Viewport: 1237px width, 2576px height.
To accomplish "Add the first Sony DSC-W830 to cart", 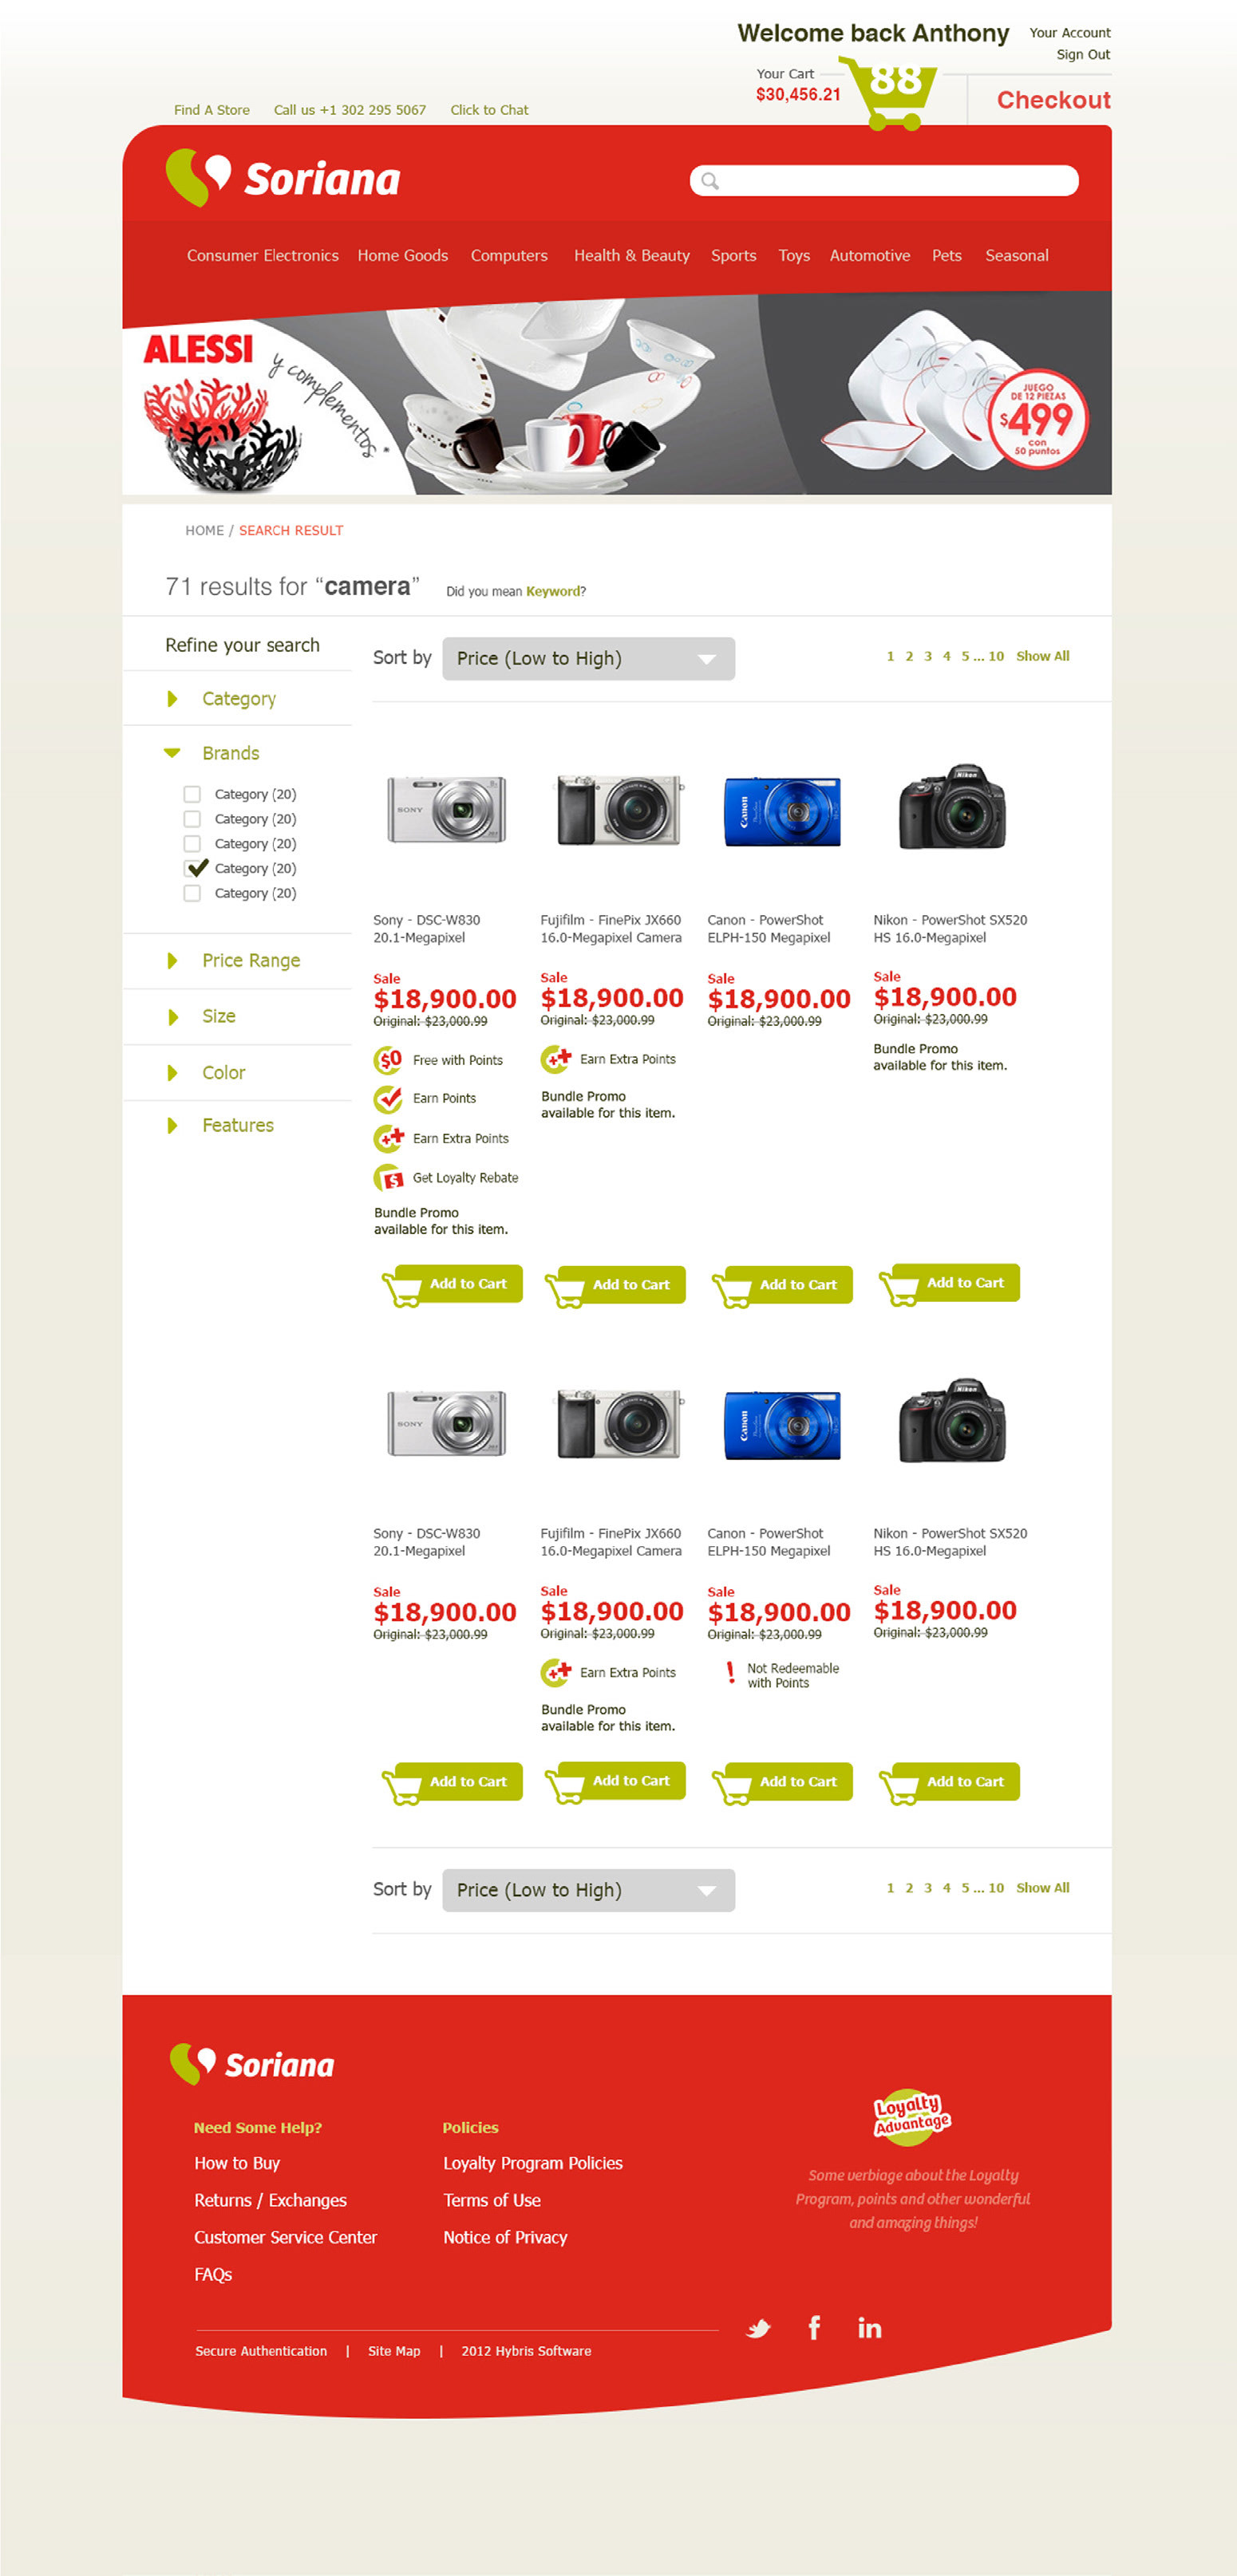I will [x=452, y=1285].
